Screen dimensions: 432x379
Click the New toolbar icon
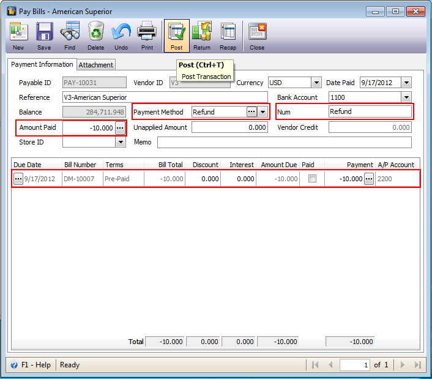point(18,36)
